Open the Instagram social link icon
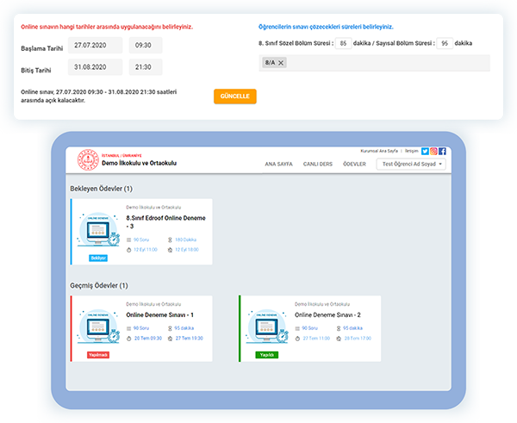Image resolution: width=517 pixels, height=423 pixels. [433, 151]
